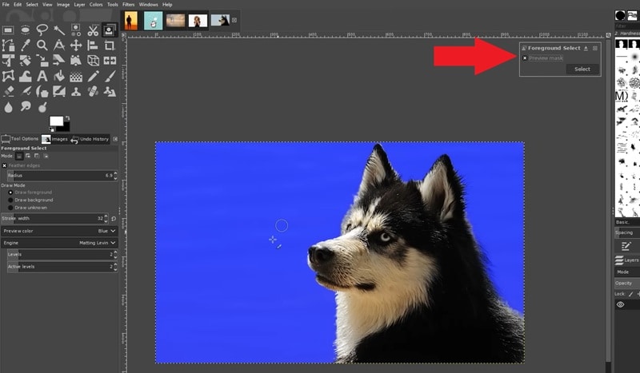Viewport: 640px width, 373px height.
Task: Select the Measure compass tool
Action: (x=59, y=45)
